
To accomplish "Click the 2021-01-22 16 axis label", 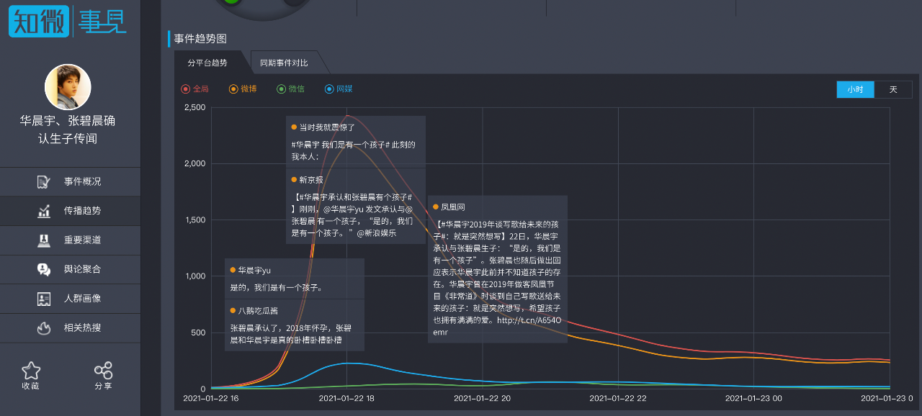I will point(211,397).
